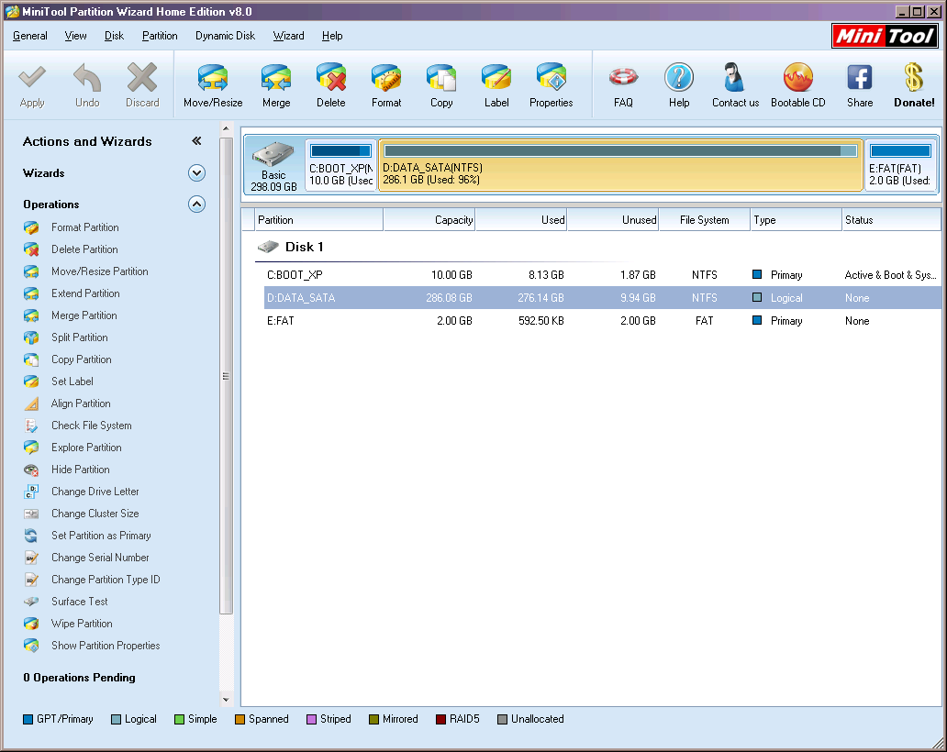This screenshot has width=947, height=752.
Task: Open the Wizard menu
Action: pyautogui.click(x=288, y=36)
